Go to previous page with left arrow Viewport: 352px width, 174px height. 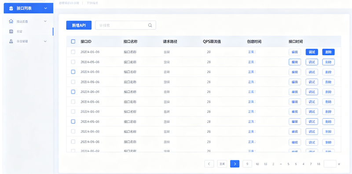pos(209,164)
